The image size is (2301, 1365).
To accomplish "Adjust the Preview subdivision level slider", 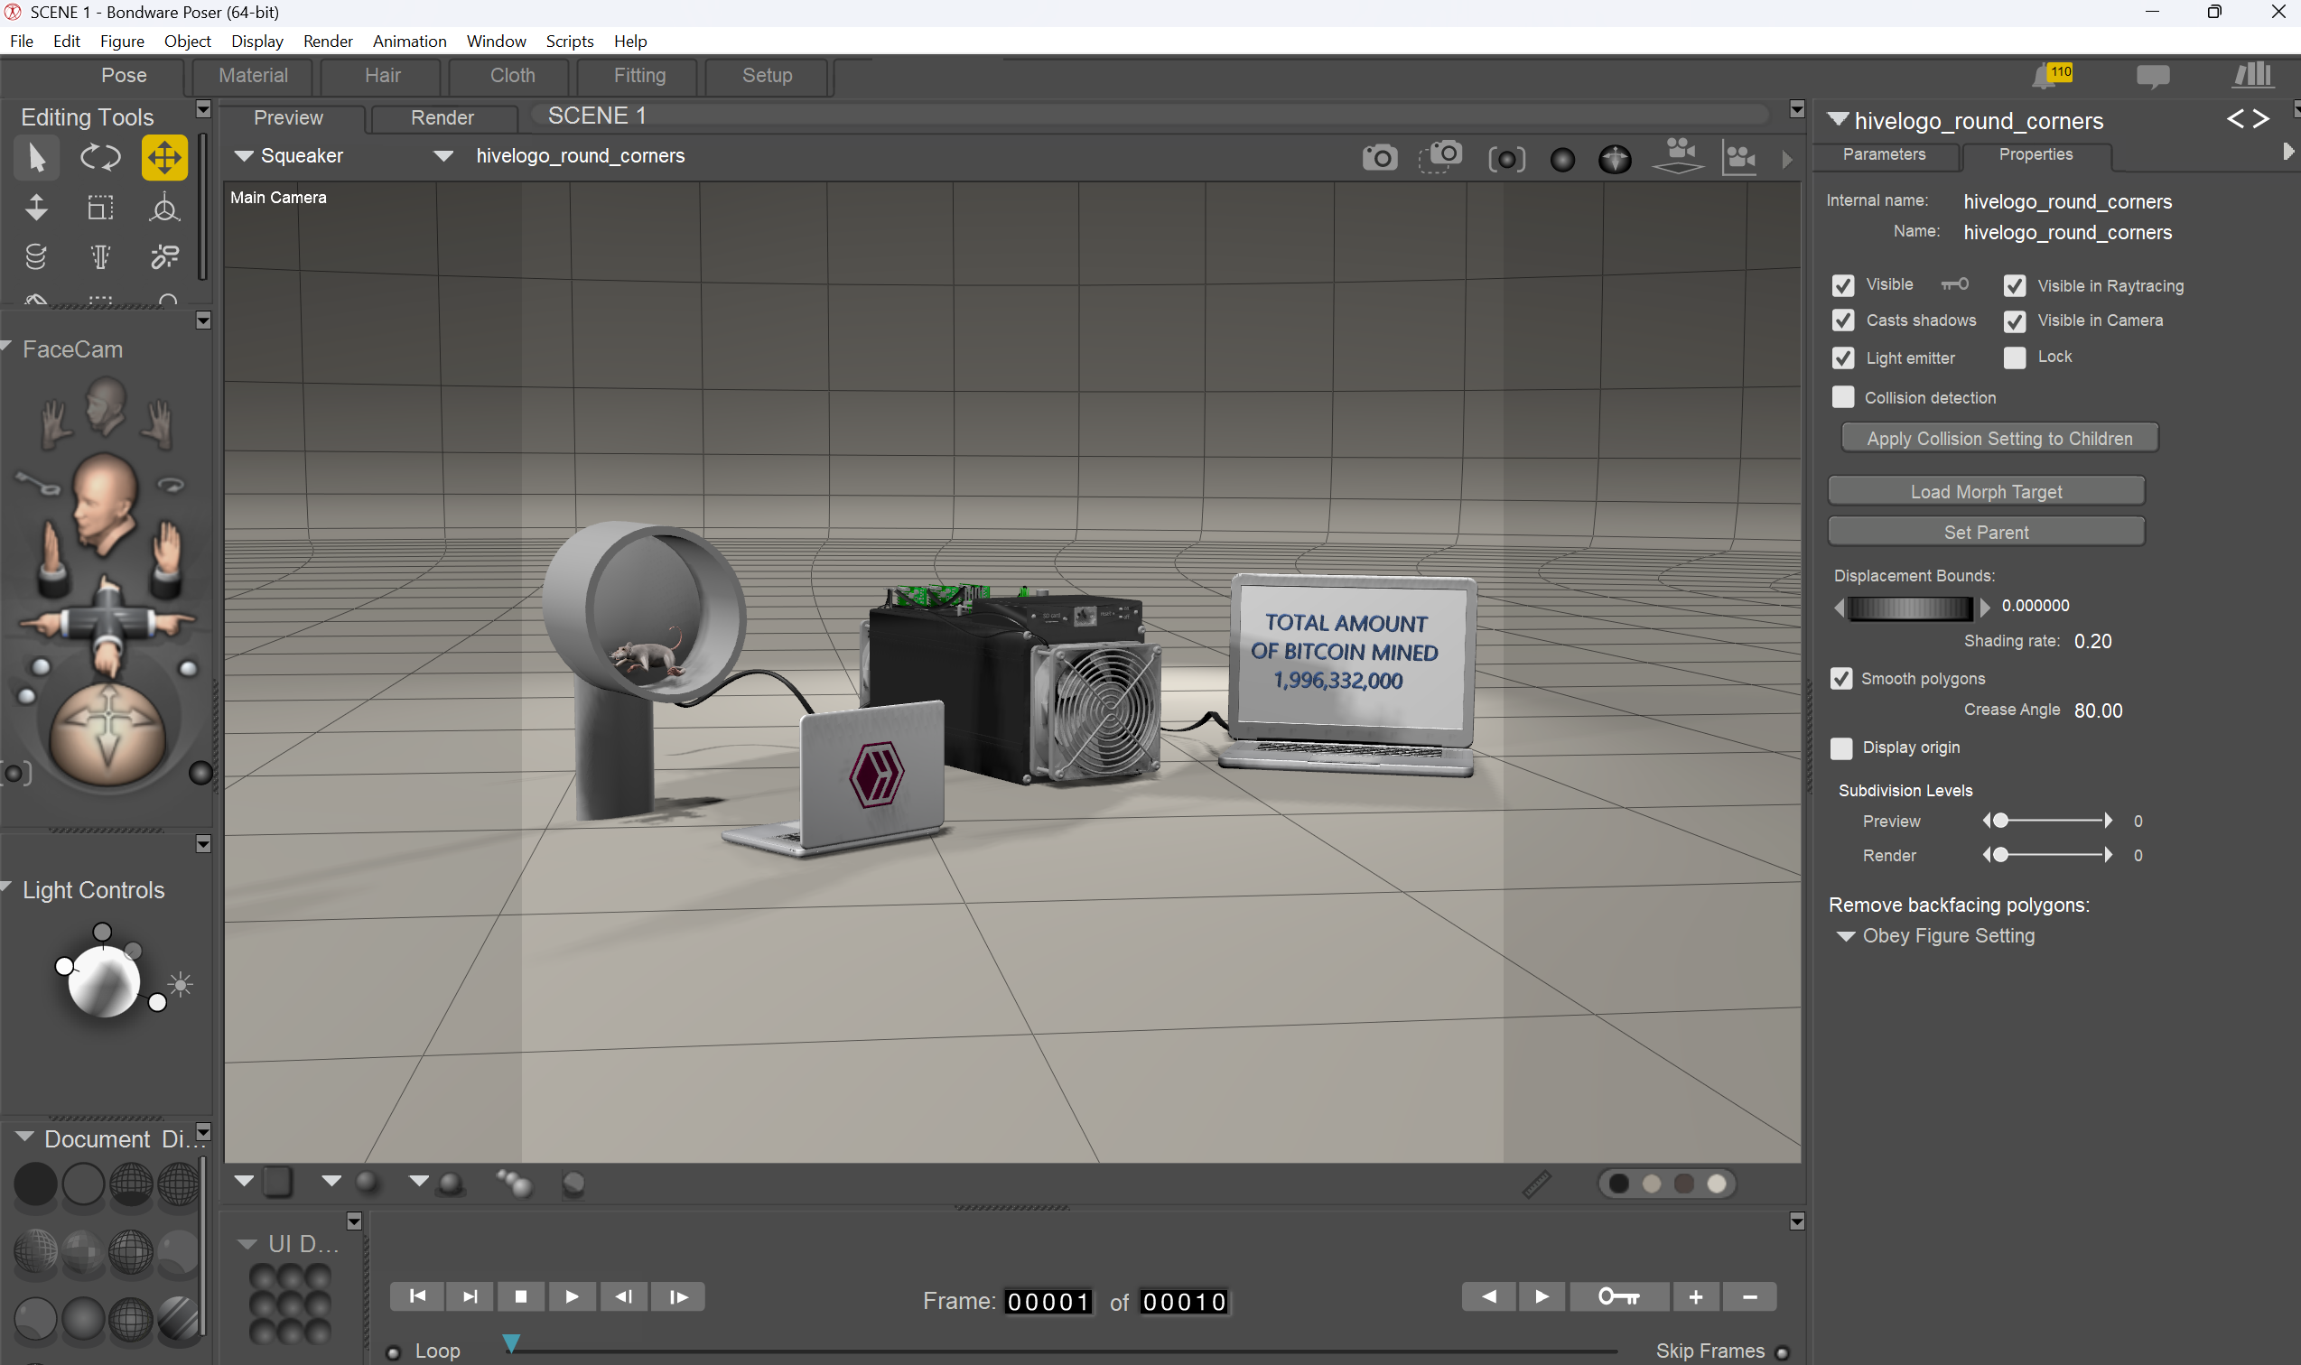I will point(2048,821).
